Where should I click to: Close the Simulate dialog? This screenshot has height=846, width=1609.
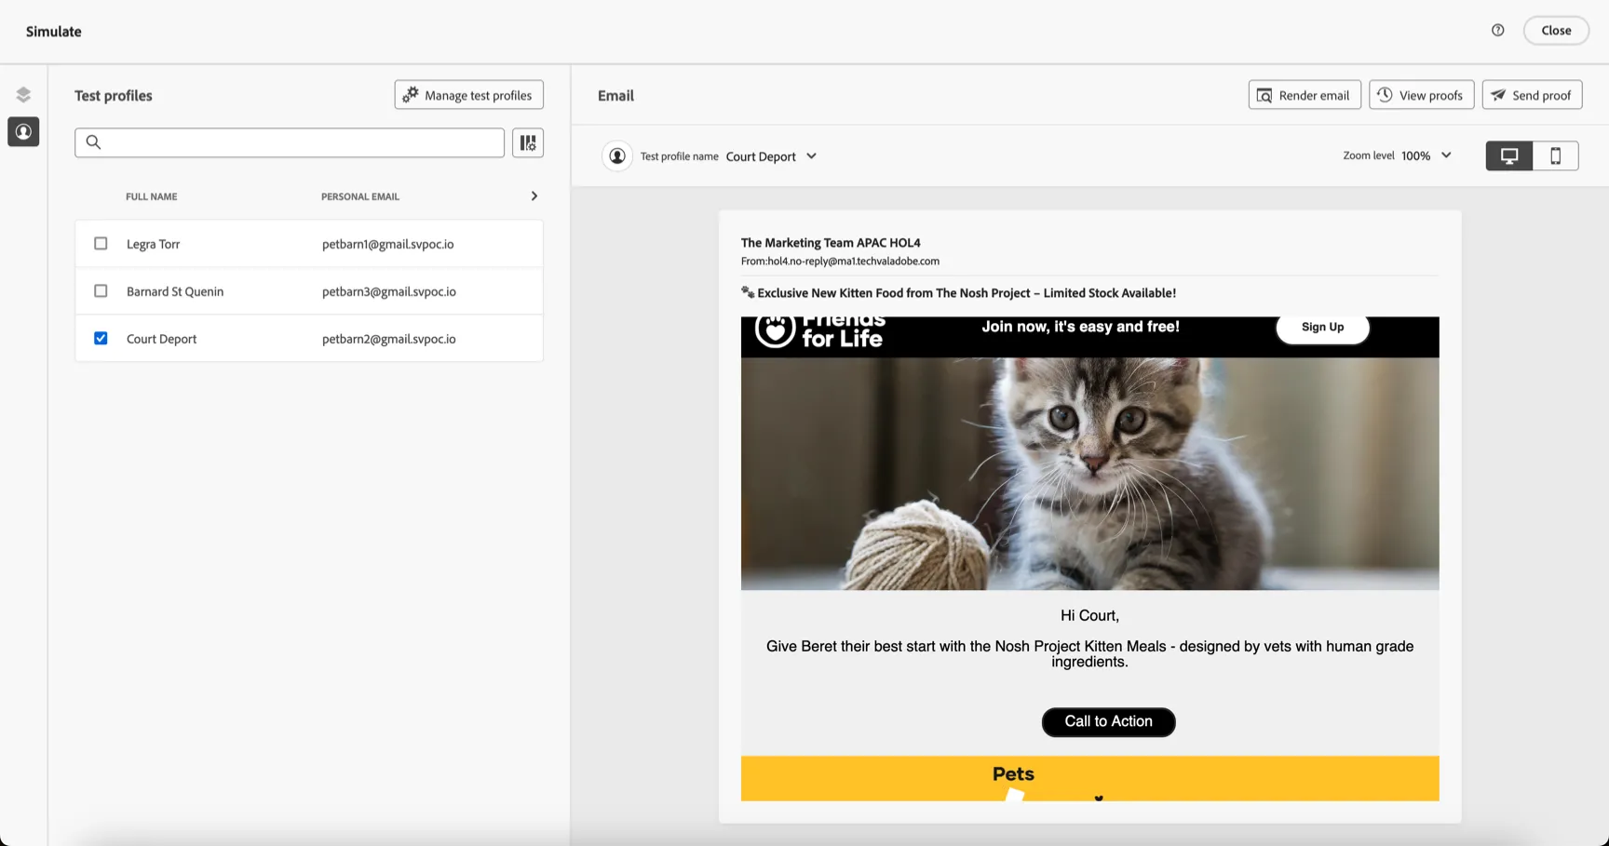1556,31
